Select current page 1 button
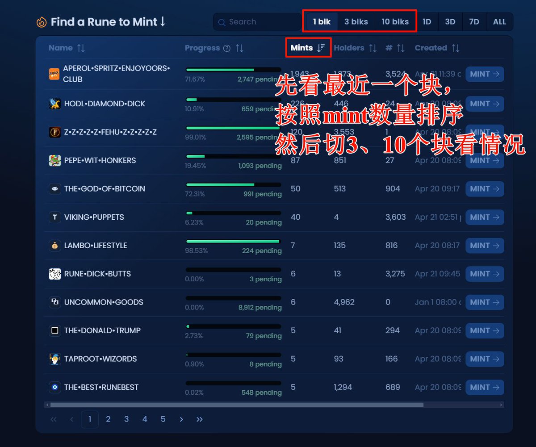This screenshot has height=447, width=536. click(x=90, y=419)
